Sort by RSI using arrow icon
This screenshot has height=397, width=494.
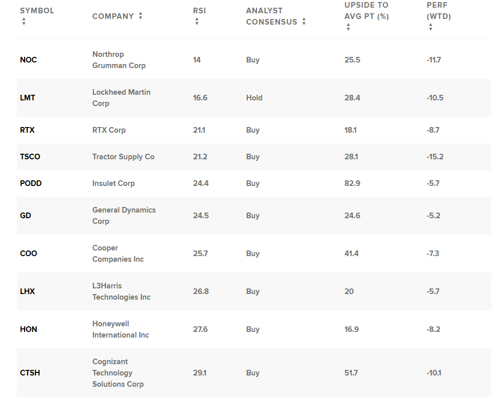pyautogui.click(x=197, y=22)
